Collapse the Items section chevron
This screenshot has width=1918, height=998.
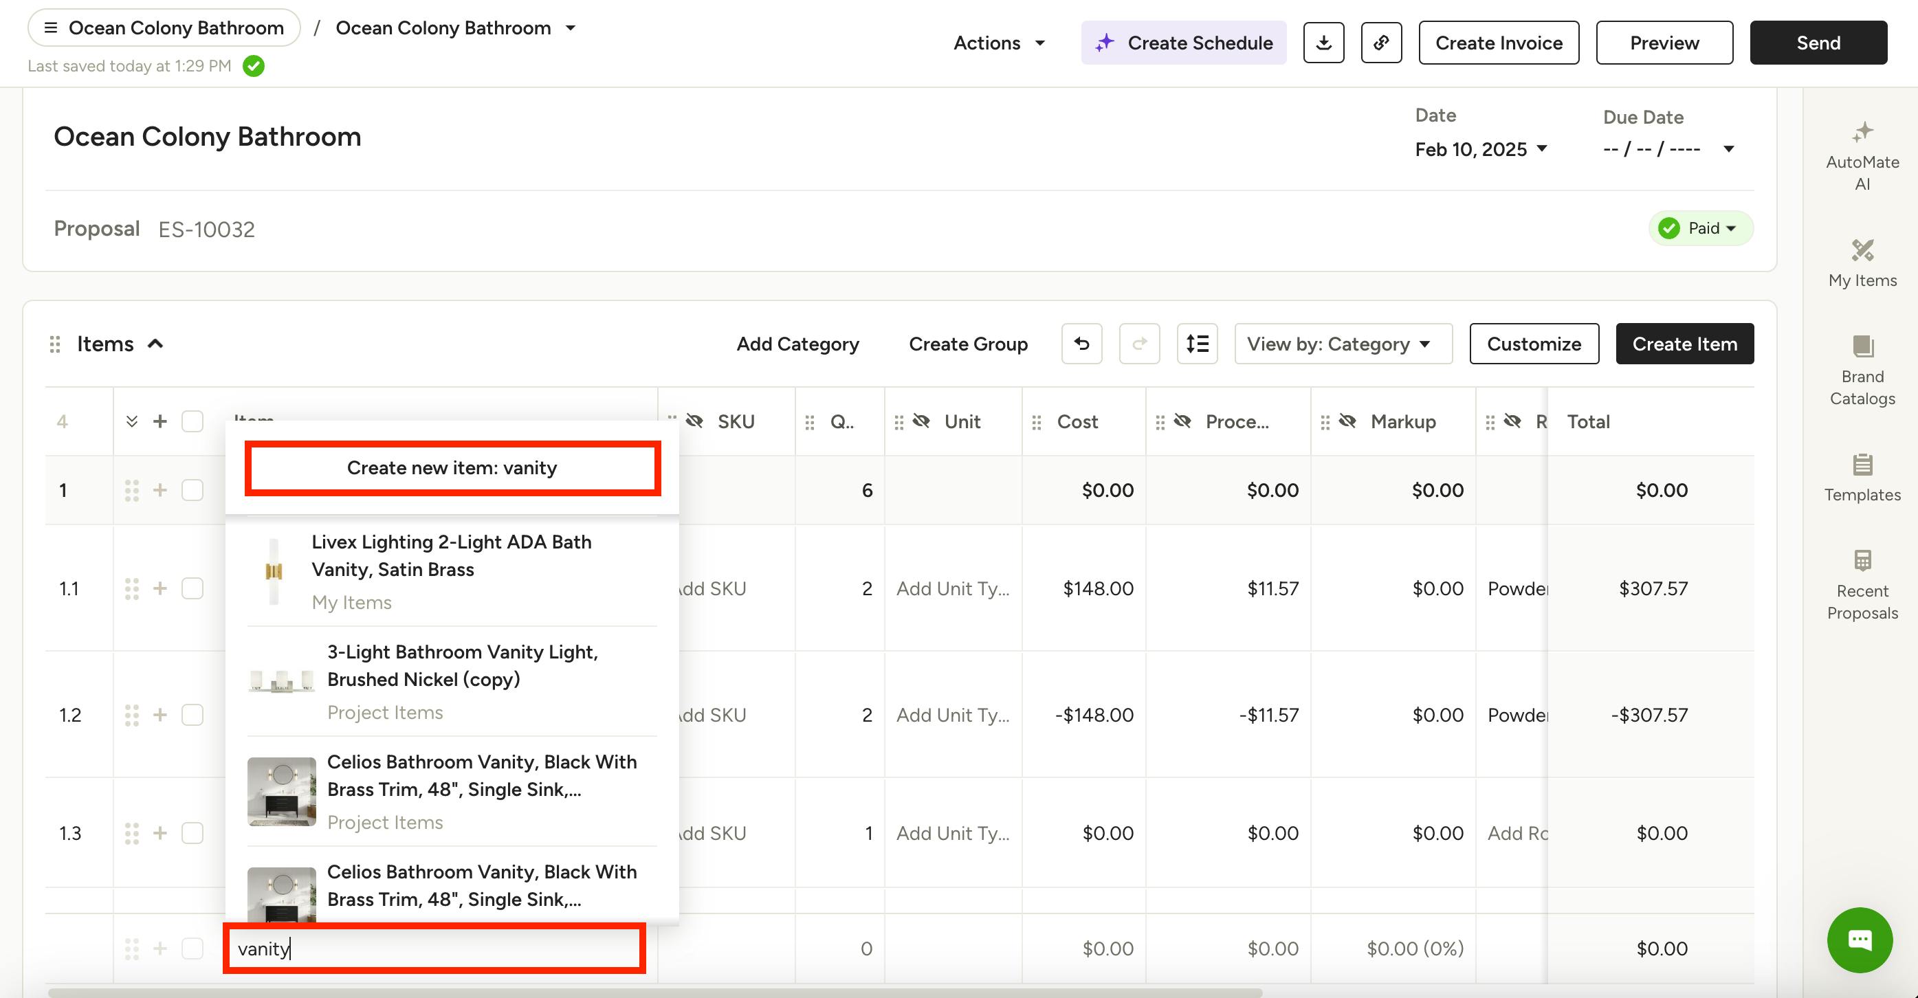[x=155, y=343]
